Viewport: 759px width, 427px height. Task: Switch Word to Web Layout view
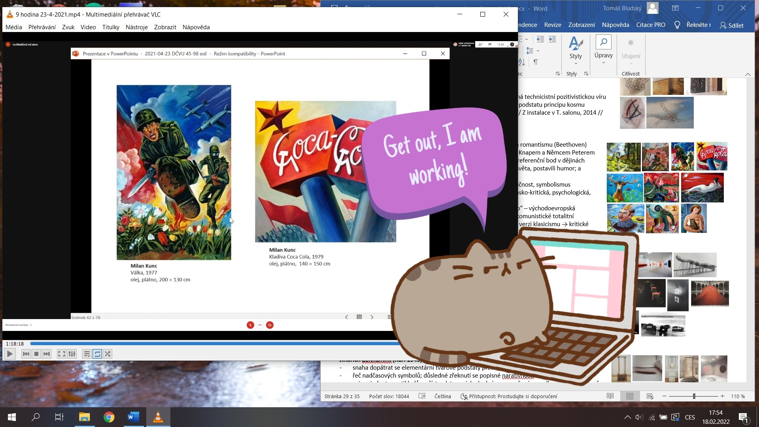pos(649,396)
